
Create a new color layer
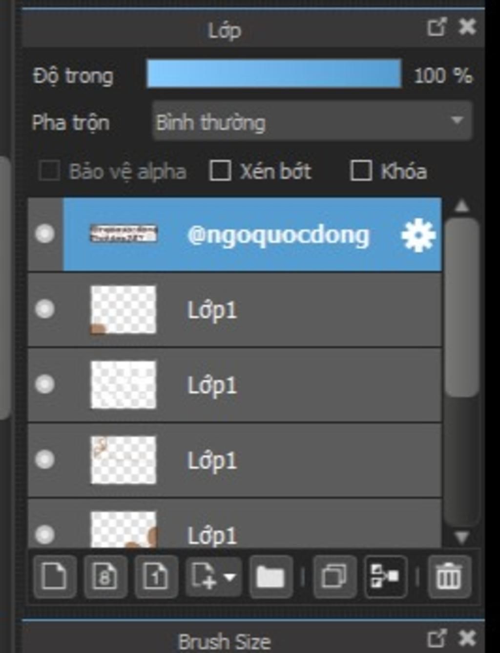(x=54, y=577)
